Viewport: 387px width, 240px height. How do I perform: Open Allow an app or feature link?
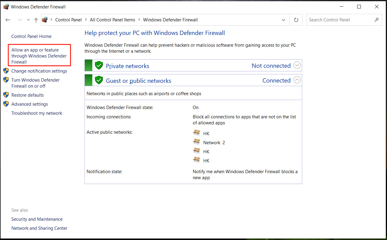coord(39,56)
